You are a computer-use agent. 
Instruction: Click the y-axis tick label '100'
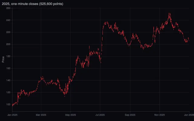pos(8,104)
